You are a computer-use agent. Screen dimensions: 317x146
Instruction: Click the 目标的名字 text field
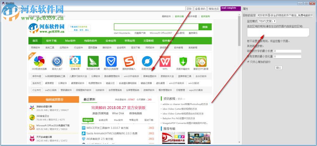pyautogui.click(x=284, y=15)
